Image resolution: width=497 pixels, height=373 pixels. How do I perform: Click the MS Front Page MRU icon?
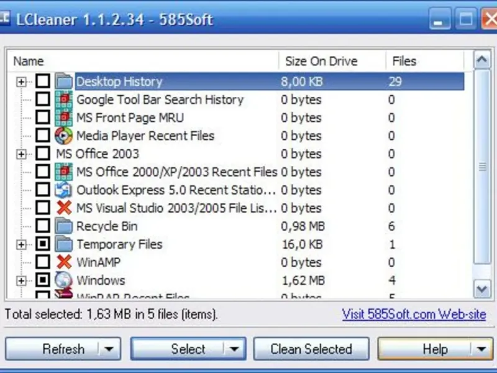(64, 117)
